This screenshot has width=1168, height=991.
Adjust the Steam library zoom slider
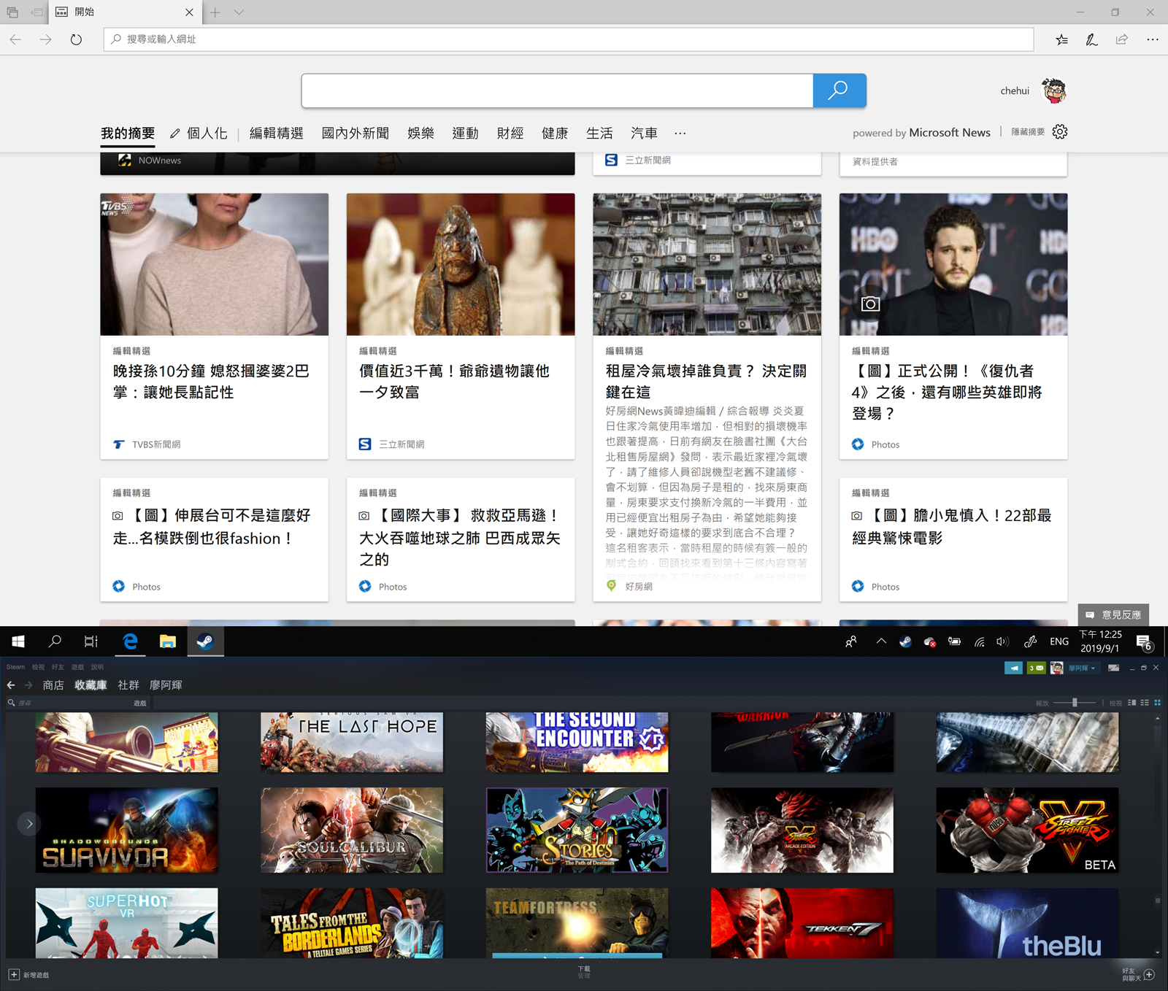tap(1075, 703)
